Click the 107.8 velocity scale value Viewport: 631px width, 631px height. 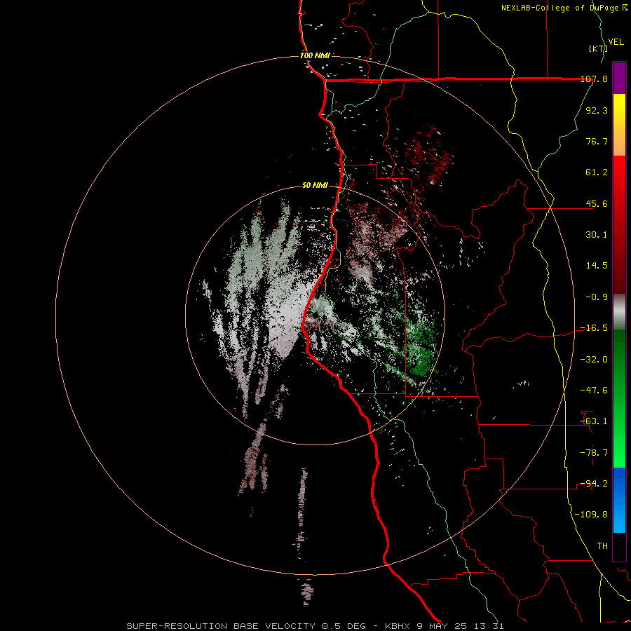click(x=595, y=79)
